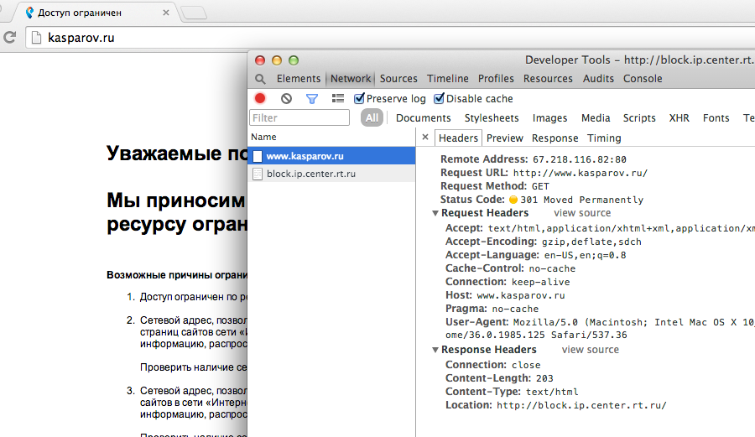Switch to the Preview detail tab
Viewport: 755px width, 437px height.
tap(505, 138)
